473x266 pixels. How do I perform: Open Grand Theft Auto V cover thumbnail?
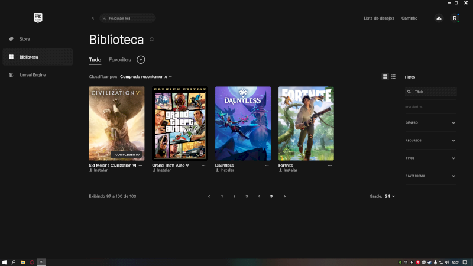pyautogui.click(x=180, y=124)
